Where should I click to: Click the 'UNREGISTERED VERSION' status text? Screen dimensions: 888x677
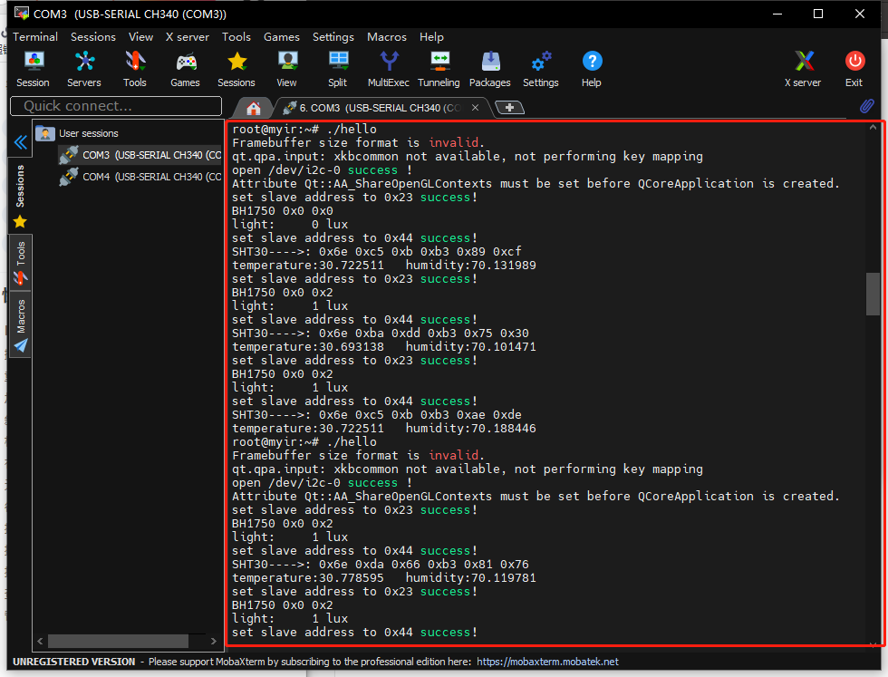tap(74, 662)
